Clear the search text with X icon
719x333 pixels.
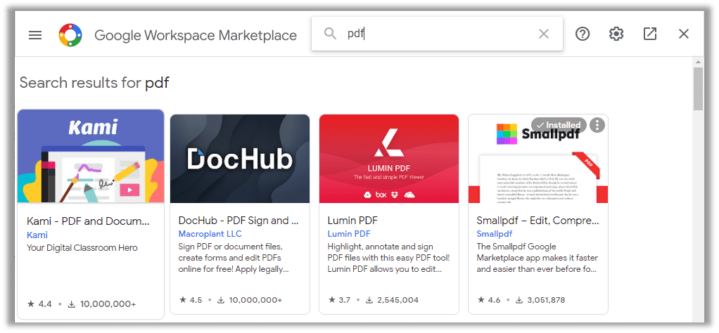[543, 34]
